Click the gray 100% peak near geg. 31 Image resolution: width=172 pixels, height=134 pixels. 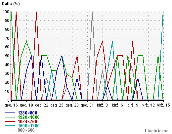pyautogui.click(x=92, y=12)
